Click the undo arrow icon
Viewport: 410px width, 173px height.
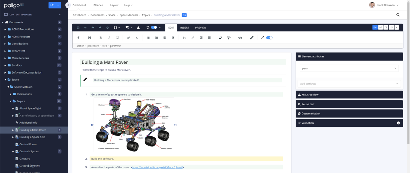coord(93,28)
